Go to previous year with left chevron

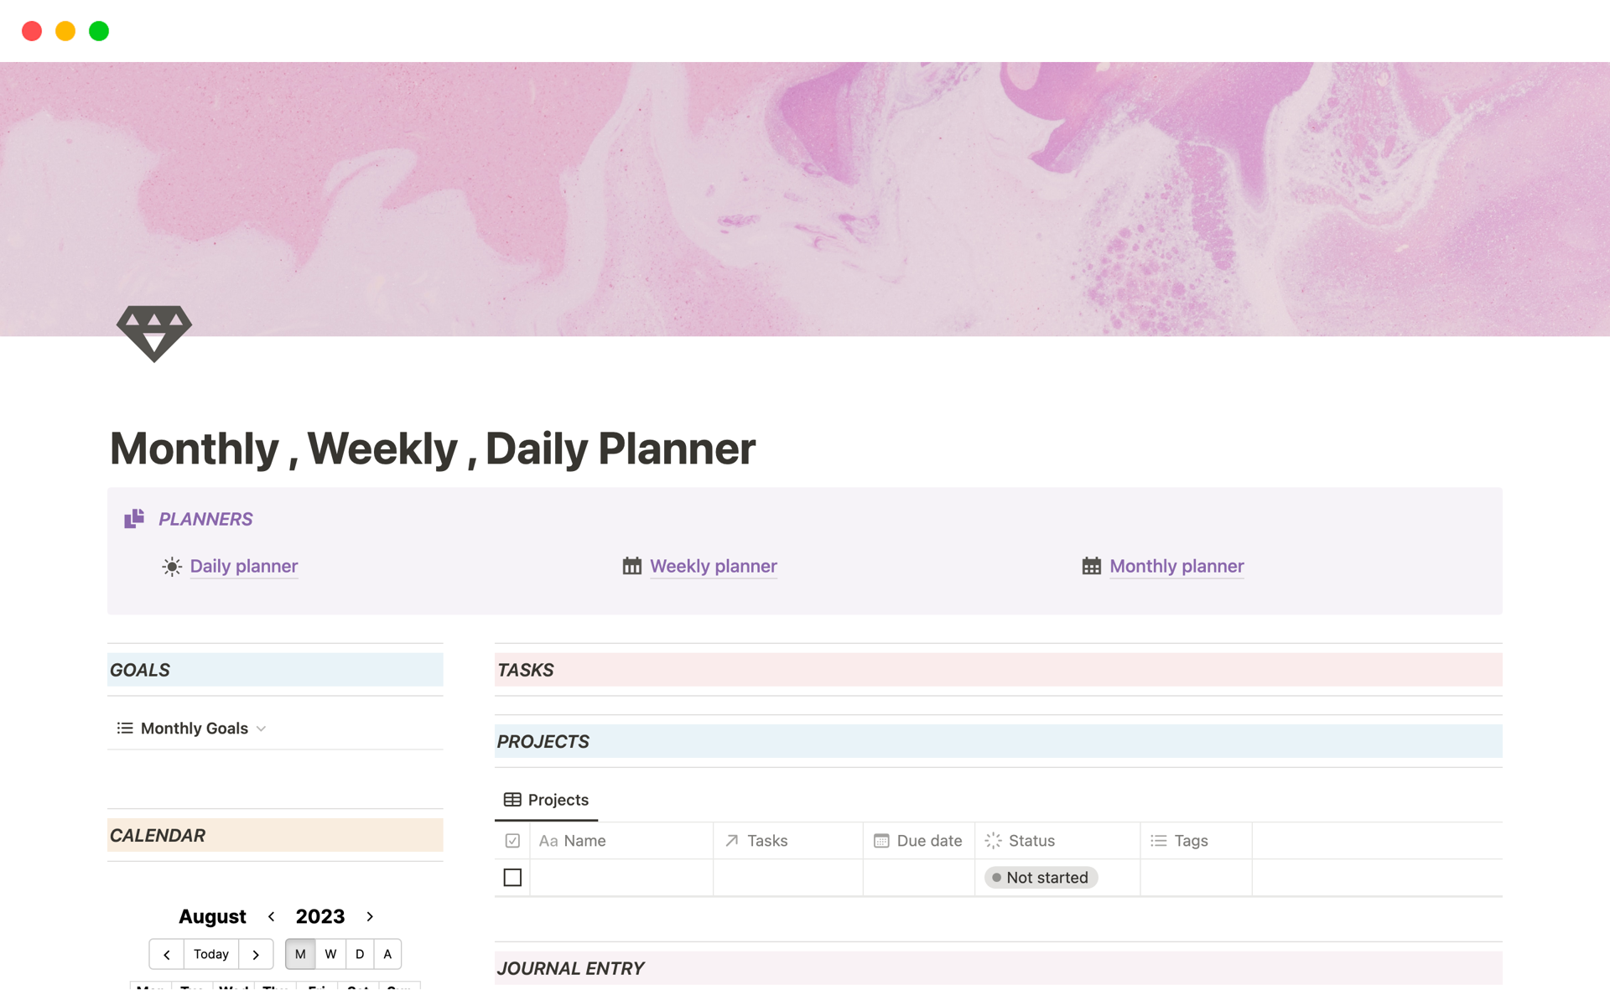[271, 916]
